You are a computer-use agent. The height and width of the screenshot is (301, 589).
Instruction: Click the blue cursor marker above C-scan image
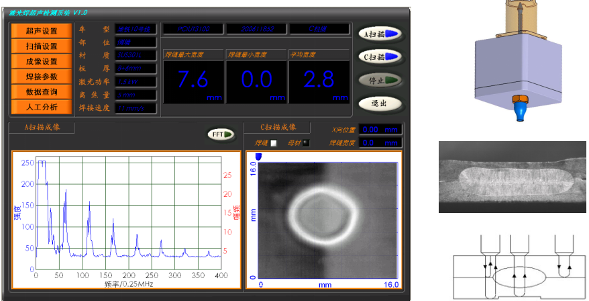coord(259,156)
